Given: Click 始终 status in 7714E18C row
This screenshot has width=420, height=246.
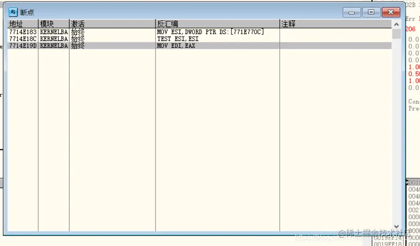Looking at the screenshot, I should 78,39.
